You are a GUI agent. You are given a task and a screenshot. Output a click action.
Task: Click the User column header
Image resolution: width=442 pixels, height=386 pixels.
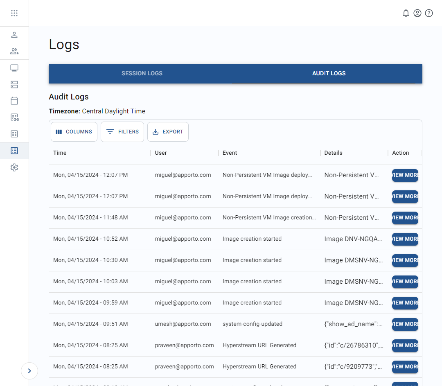coord(161,153)
